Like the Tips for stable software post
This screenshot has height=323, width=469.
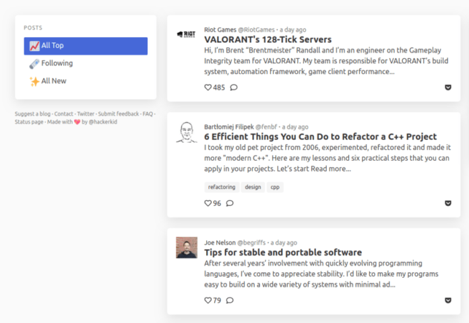[x=208, y=300]
